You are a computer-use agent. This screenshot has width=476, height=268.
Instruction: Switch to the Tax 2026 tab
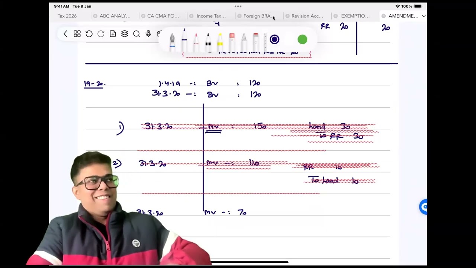pos(67,16)
